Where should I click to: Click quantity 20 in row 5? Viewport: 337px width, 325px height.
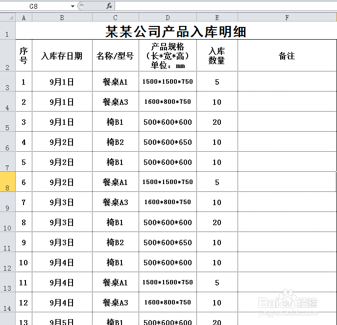(217, 122)
